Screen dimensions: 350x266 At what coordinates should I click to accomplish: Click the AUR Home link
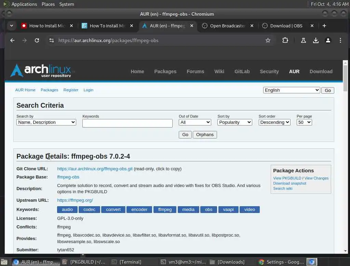(25, 90)
